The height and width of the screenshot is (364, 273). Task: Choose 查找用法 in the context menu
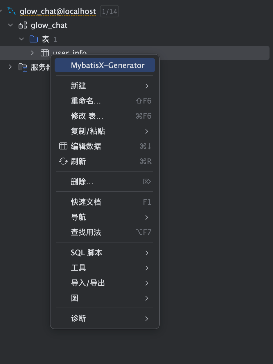click(86, 232)
